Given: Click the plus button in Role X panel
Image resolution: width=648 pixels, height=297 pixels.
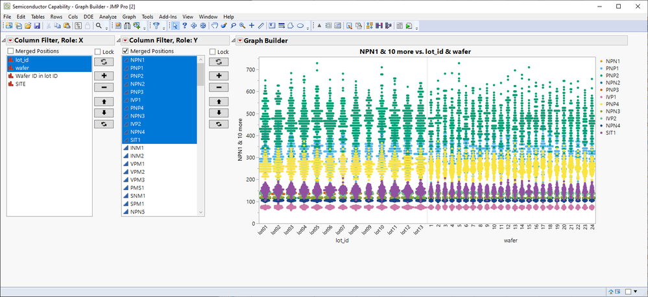Looking at the screenshot, I should [x=102, y=75].
